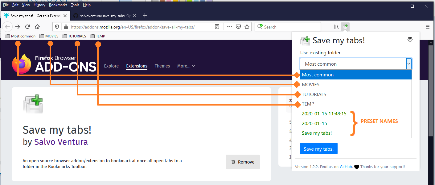Select the Save my tabs! – Get this Extension tab

(x=35, y=16)
